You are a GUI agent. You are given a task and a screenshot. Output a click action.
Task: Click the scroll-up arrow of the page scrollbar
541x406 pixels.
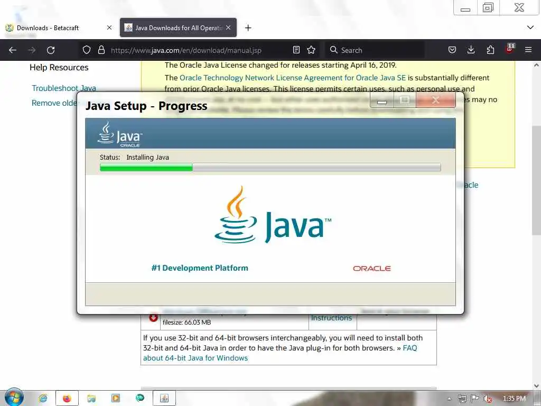tap(536, 65)
